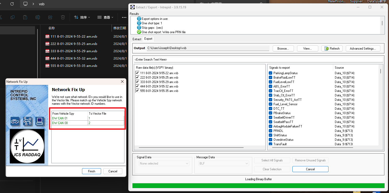The width and height of the screenshot is (389, 193).
Task: Click info icon beside 'Skip gaps: (sec)'
Action: point(139,28)
